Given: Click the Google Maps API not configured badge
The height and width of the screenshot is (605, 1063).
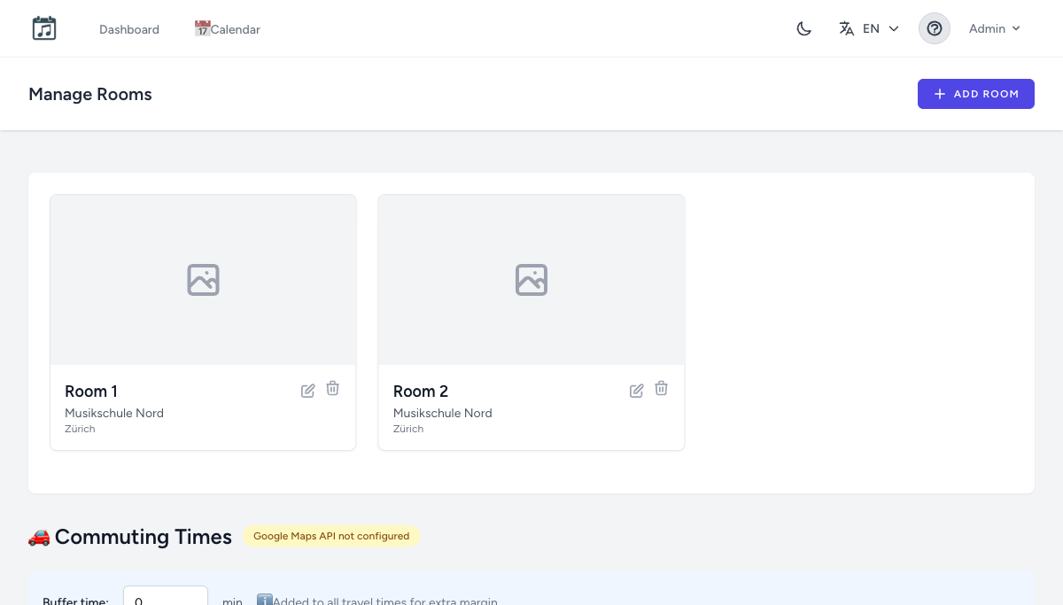Looking at the screenshot, I should pyautogui.click(x=331, y=536).
